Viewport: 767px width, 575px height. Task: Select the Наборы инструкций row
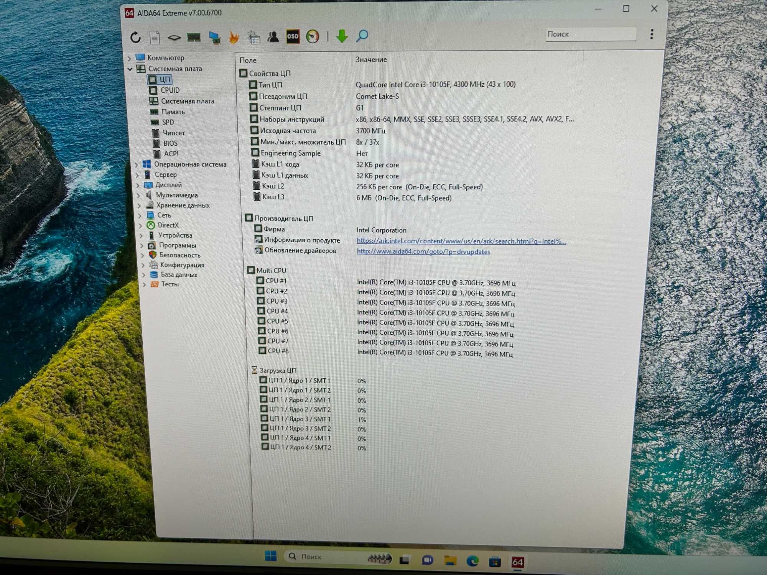tap(412, 120)
